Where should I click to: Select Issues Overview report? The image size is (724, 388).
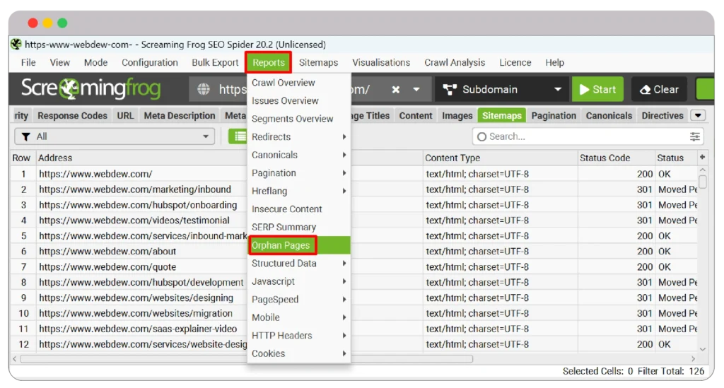click(299, 100)
